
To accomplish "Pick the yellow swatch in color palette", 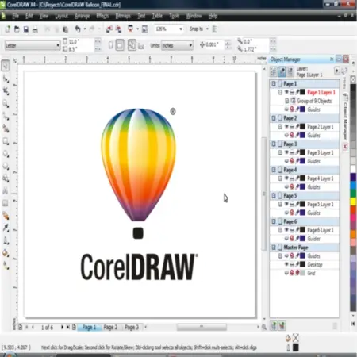I will [353, 202].
